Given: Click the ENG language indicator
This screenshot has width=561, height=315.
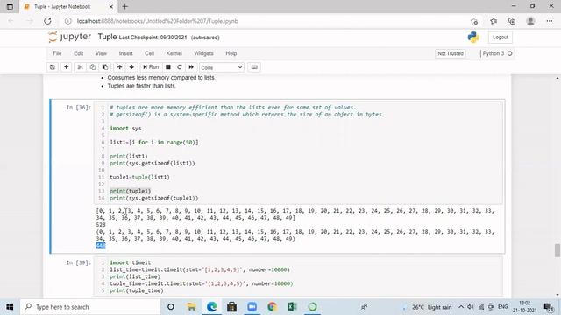Looking at the screenshot, I should coord(502,307).
